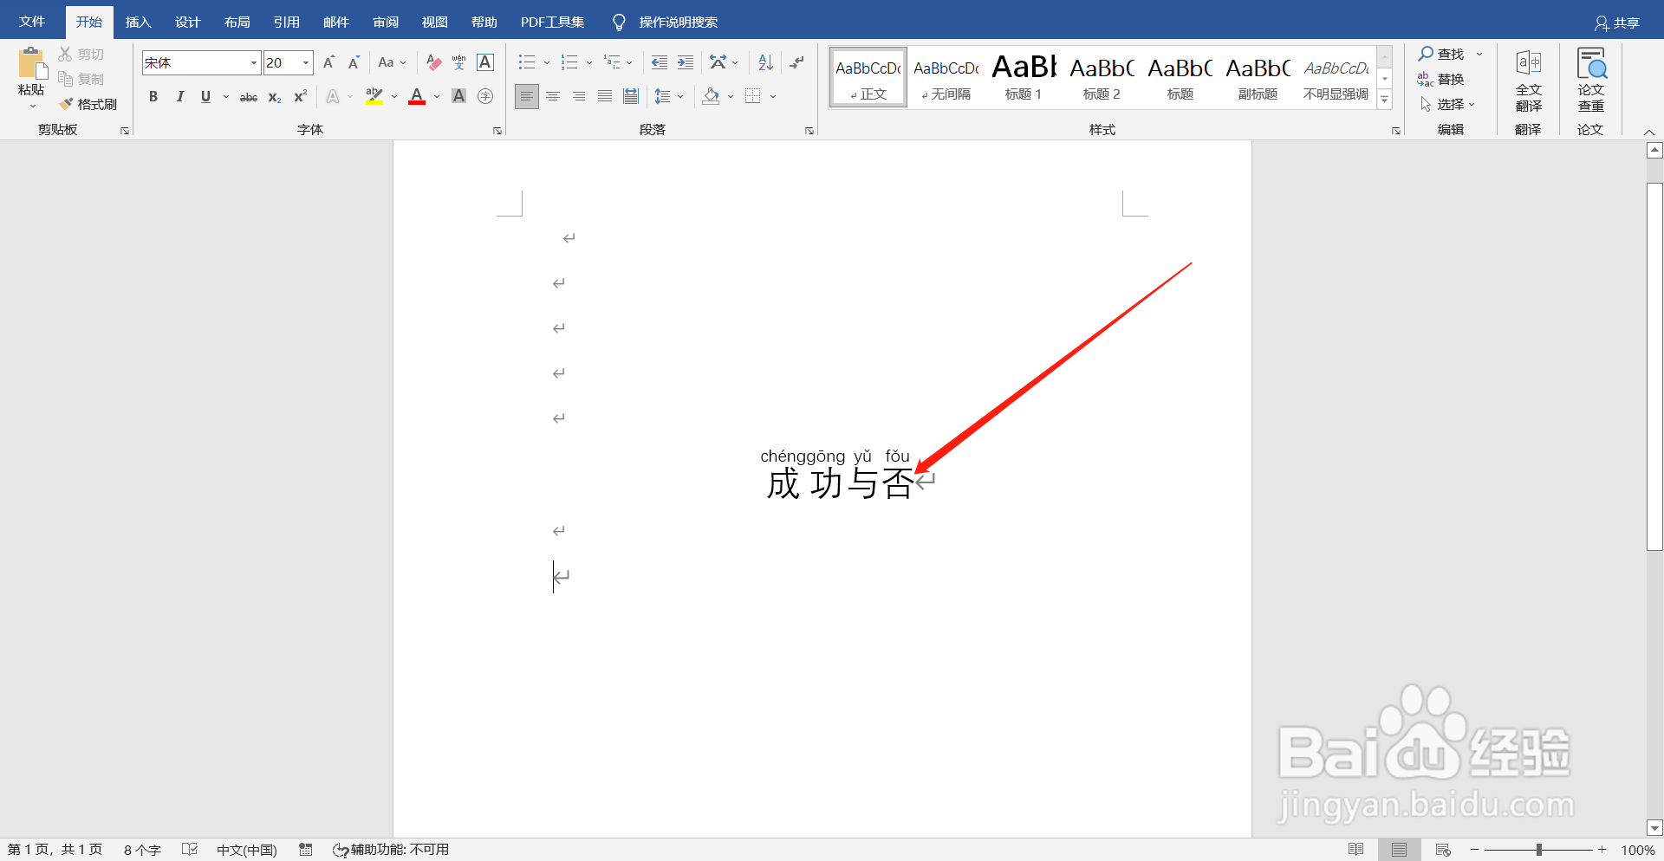Apply character shading icon
This screenshot has height=861, width=1664.
click(x=459, y=96)
